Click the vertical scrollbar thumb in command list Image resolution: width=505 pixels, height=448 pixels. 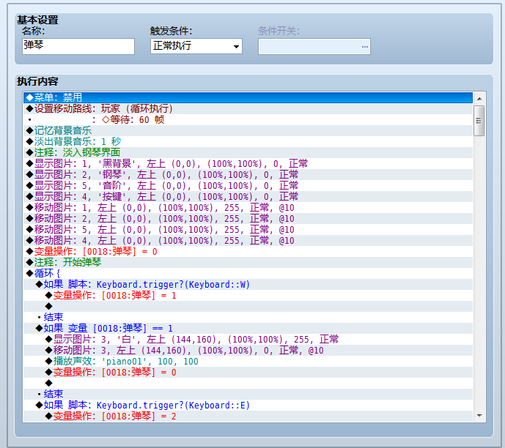tap(479, 121)
